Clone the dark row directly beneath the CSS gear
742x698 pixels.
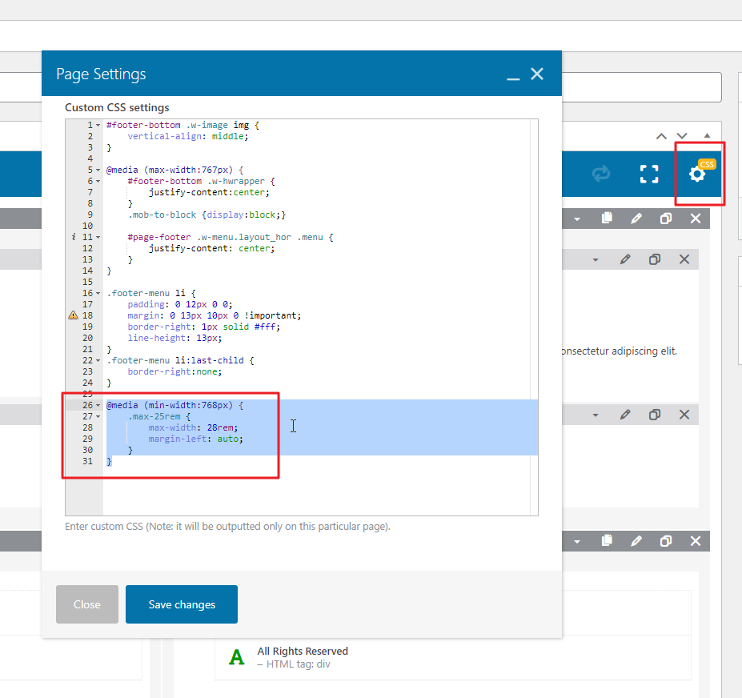[x=666, y=219]
